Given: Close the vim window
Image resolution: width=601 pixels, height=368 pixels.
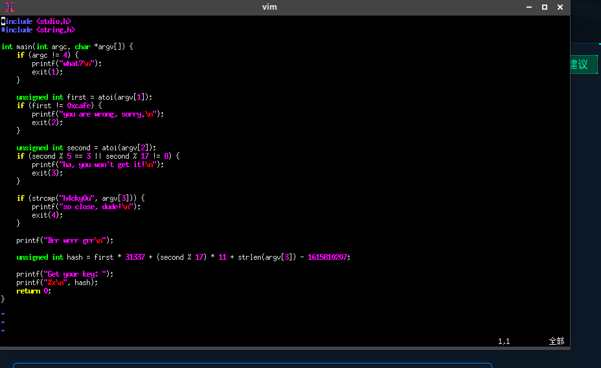Looking at the screenshot, I should pyautogui.click(x=560, y=7).
